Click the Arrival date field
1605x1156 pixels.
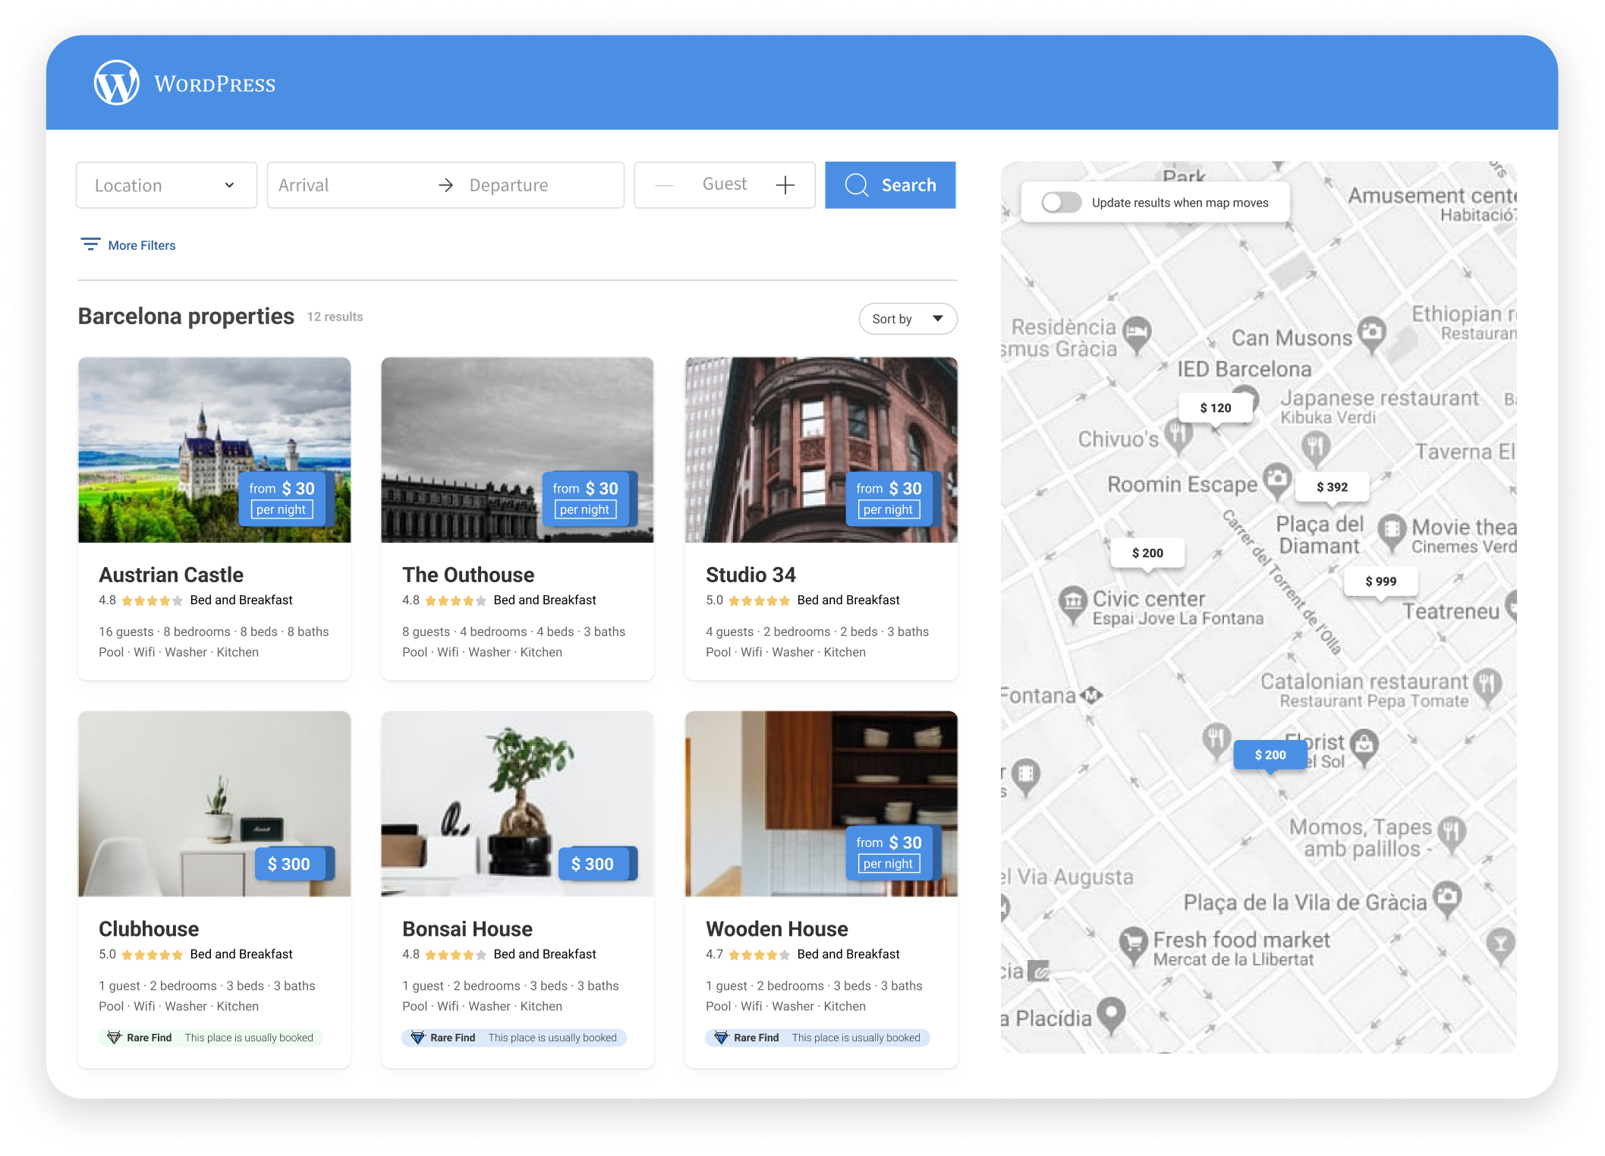coord(345,185)
